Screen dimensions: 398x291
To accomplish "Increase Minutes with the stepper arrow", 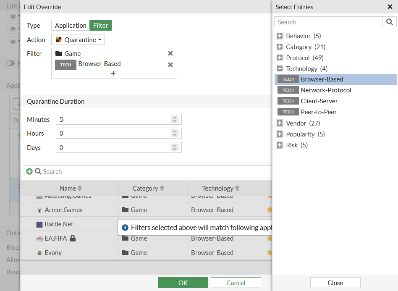I will pyautogui.click(x=175, y=117).
